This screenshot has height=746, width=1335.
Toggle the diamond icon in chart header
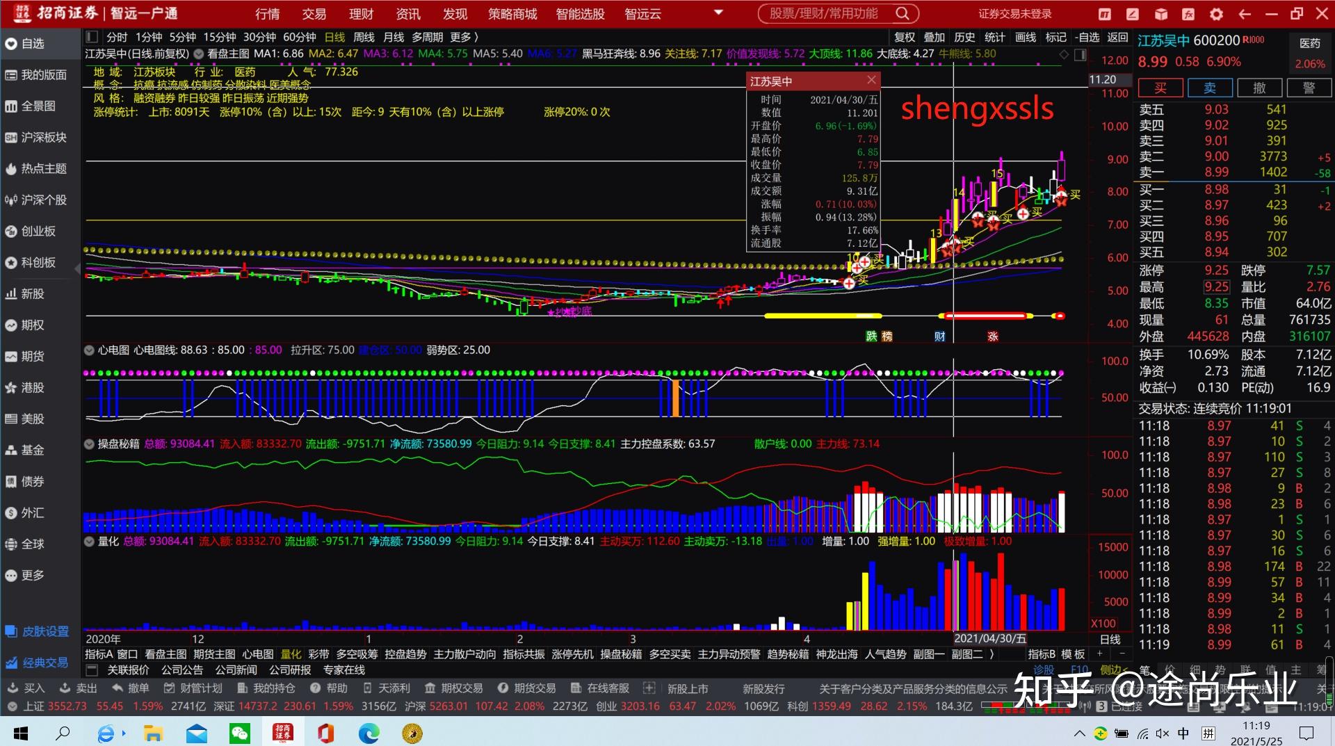coord(1064,54)
